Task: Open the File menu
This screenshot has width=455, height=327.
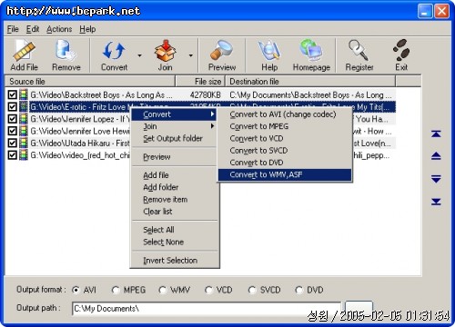Action: [x=13, y=29]
